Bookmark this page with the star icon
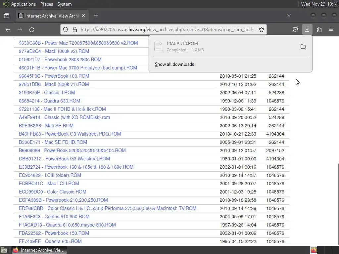 tap(262, 29)
